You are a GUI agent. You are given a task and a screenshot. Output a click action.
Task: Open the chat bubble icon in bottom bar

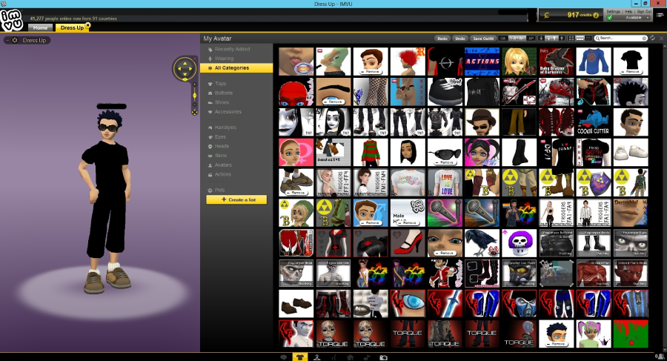pyautogui.click(x=283, y=357)
